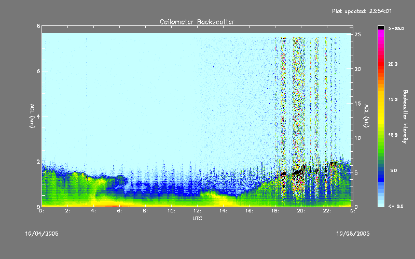Click the 'Ceilometer Backscatter' plot title
415x259 pixels.
click(x=197, y=22)
